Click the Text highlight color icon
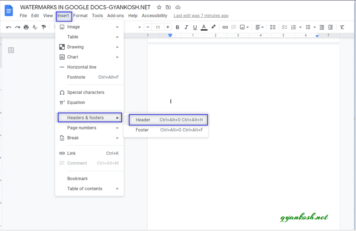356x231 pixels. (213, 27)
